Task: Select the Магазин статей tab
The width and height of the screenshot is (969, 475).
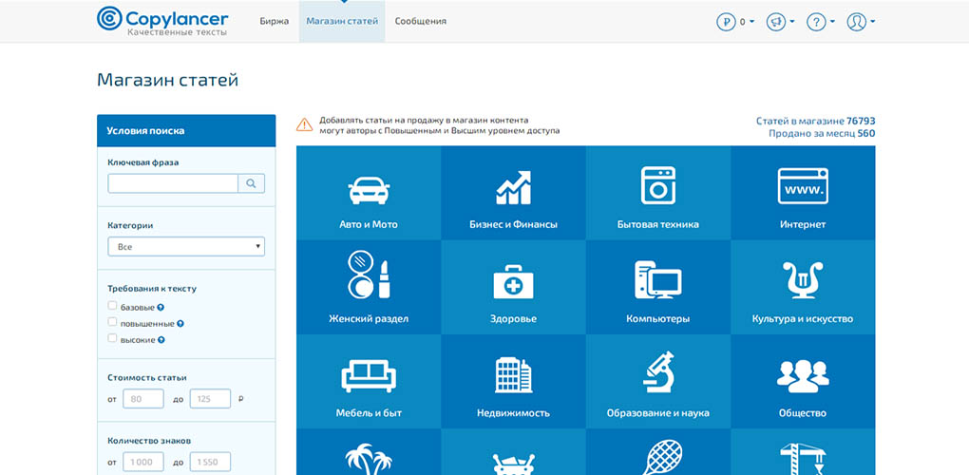Action: [x=342, y=21]
